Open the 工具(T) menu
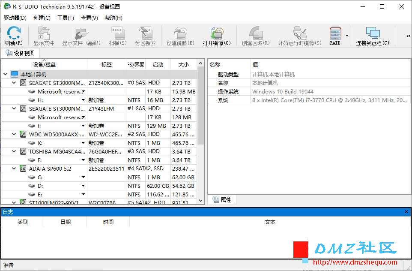This screenshot has height=271, width=412. pyautogui.click(x=66, y=18)
